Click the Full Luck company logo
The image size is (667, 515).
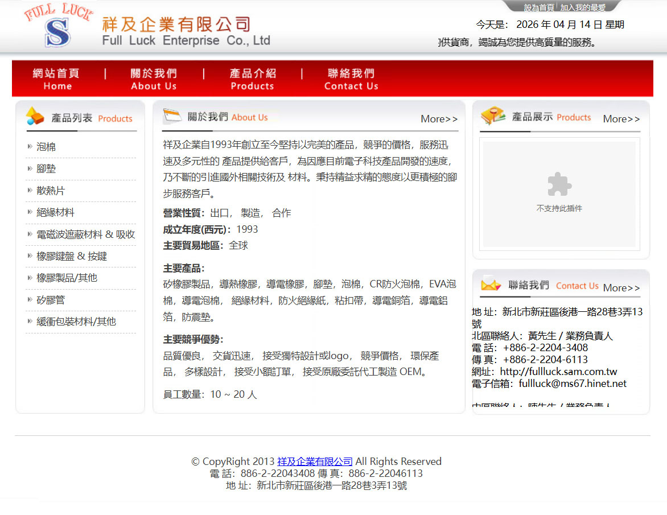point(58,27)
